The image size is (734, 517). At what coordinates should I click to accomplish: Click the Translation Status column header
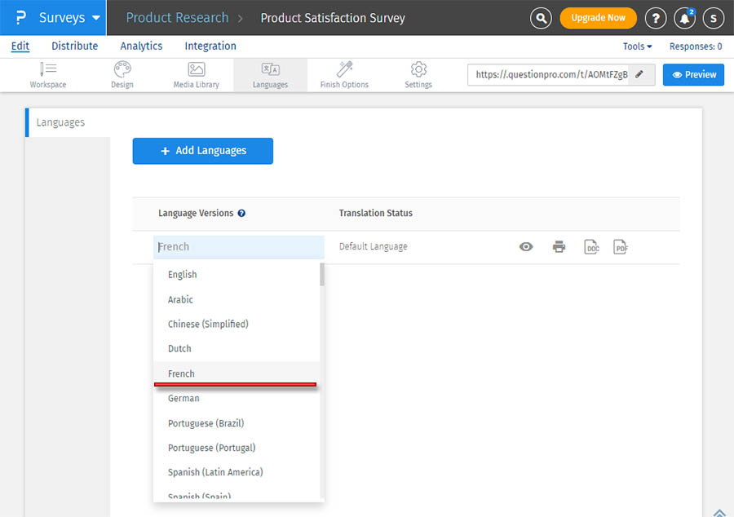[x=375, y=213]
